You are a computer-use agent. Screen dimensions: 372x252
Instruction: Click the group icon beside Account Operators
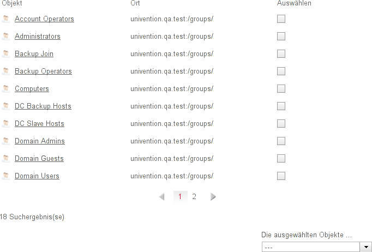point(5,19)
